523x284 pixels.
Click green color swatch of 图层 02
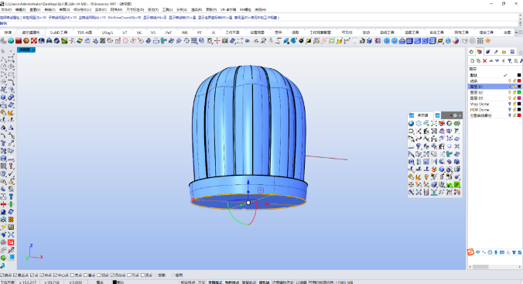519,92
